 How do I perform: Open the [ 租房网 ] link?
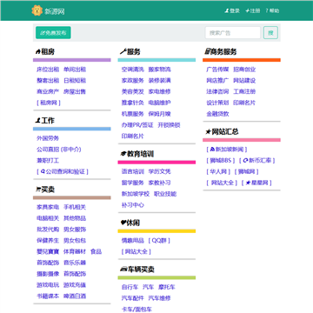click(x=49, y=103)
